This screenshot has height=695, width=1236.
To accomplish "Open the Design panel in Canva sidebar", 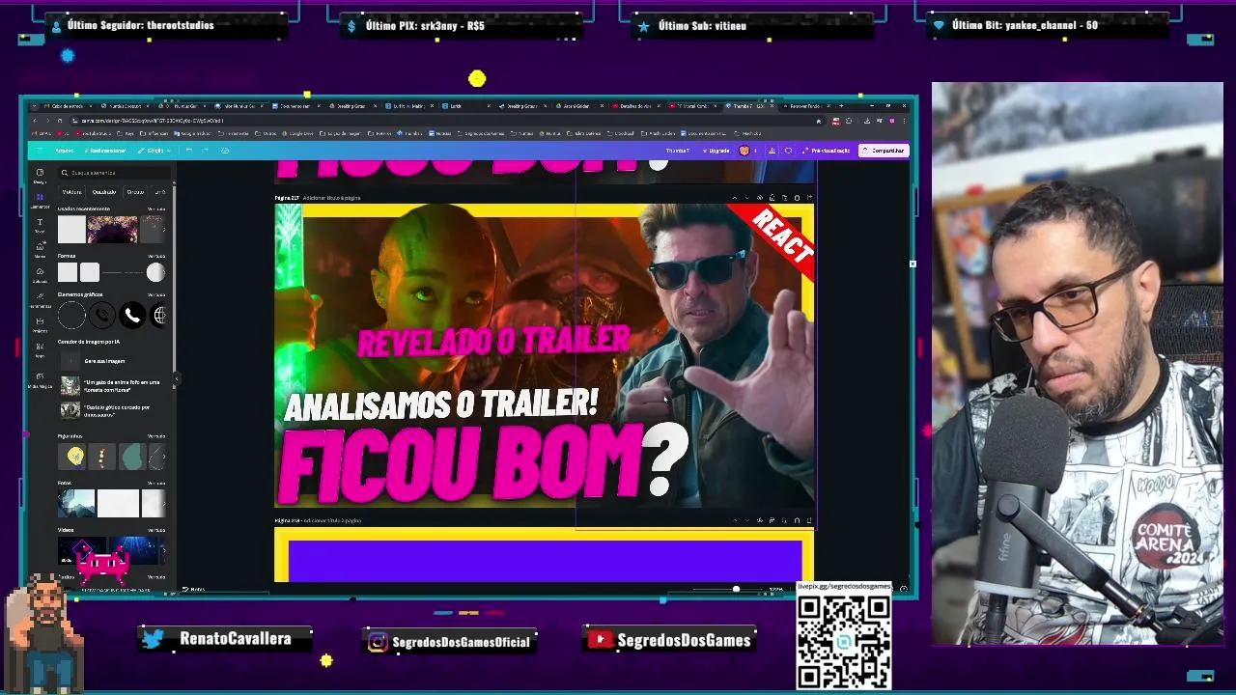I will [x=40, y=175].
